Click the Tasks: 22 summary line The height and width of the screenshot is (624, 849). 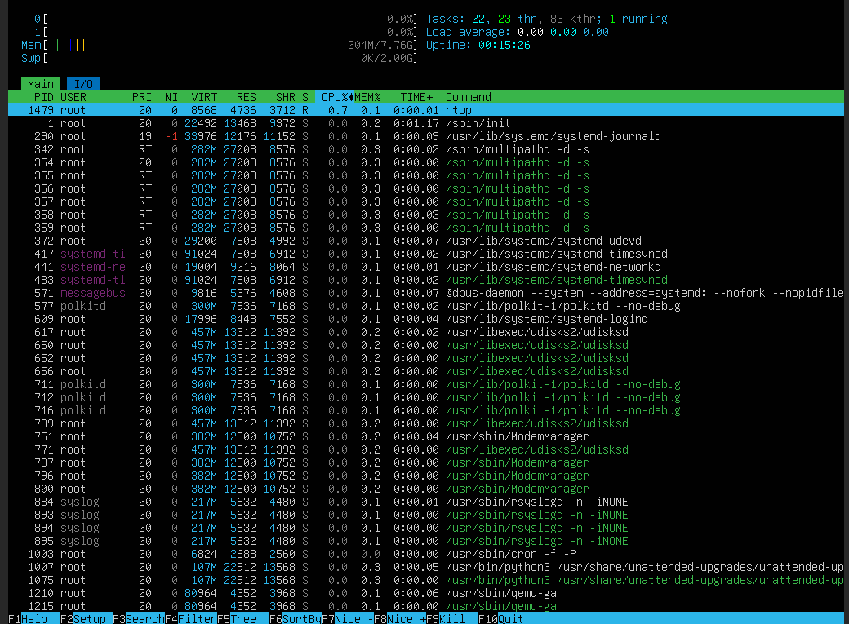(x=546, y=19)
